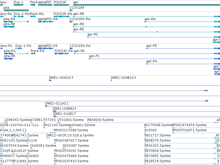
Task: Select bs50a01.5prime EST label
Action: (x=82, y=125)
